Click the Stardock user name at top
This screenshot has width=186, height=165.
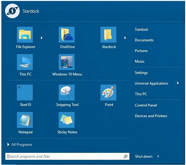click(31, 11)
